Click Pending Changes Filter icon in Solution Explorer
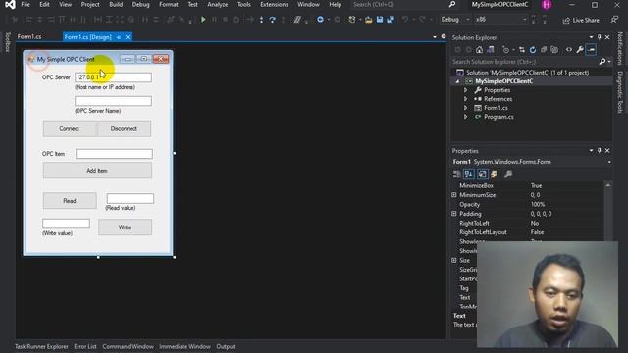The width and height of the screenshot is (628, 353). pos(506,50)
